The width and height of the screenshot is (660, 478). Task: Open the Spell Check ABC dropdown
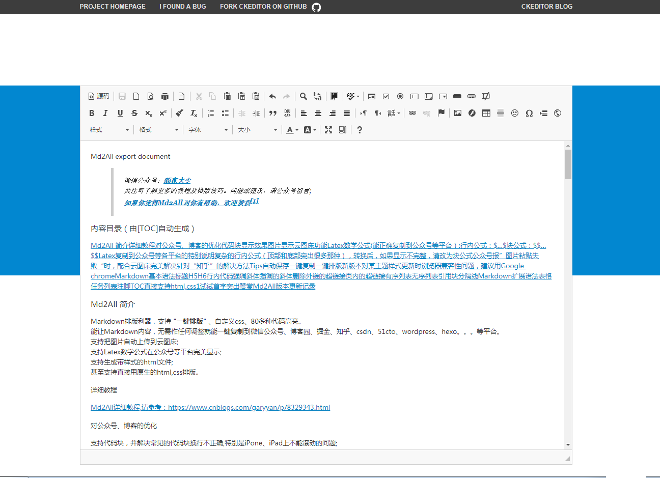tap(353, 96)
